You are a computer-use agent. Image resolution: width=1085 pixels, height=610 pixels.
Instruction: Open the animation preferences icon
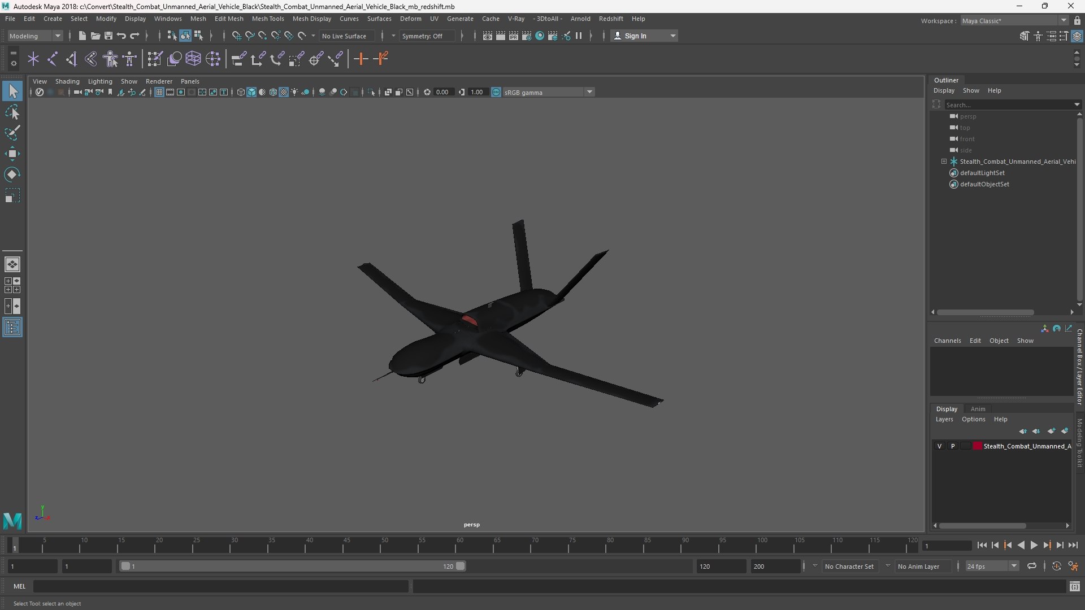[x=1073, y=566]
